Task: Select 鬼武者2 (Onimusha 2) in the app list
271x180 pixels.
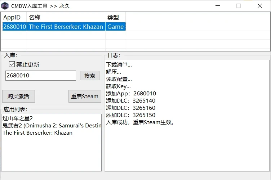Action: point(52,126)
